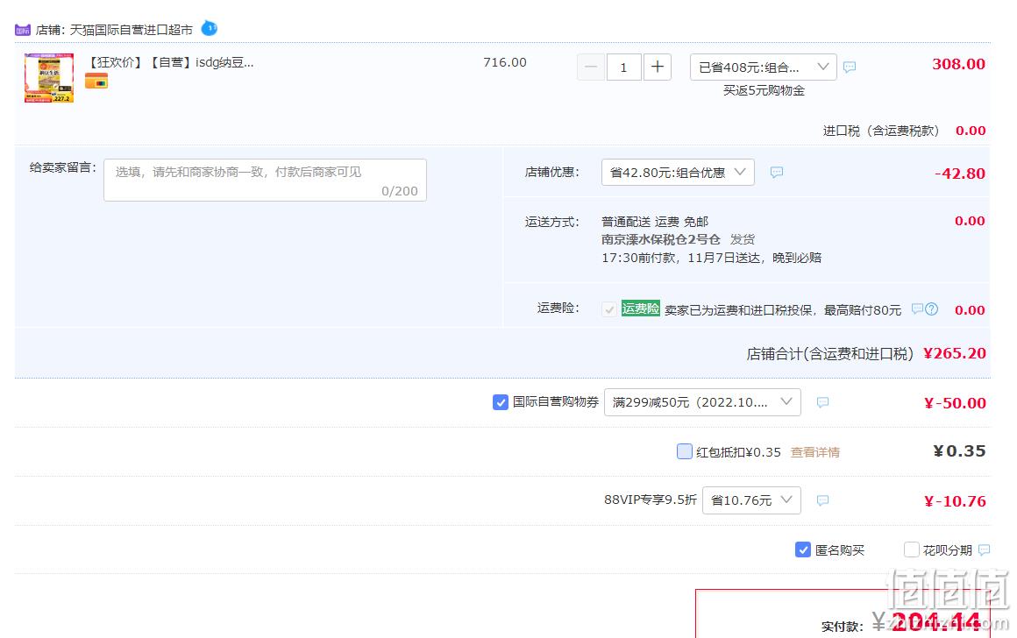The width and height of the screenshot is (1017, 638).
Task: Click the question mark help icon for 运费险
Action: [x=931, y=309]
